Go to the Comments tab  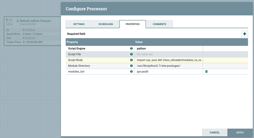point(159,24)
